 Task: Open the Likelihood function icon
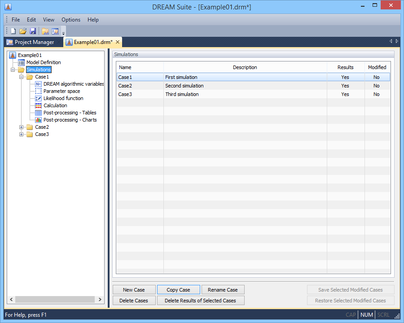39,98
